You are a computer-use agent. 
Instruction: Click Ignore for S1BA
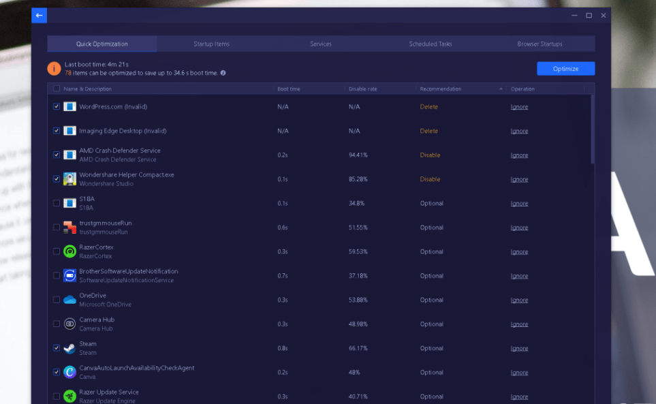coord(519,203)
